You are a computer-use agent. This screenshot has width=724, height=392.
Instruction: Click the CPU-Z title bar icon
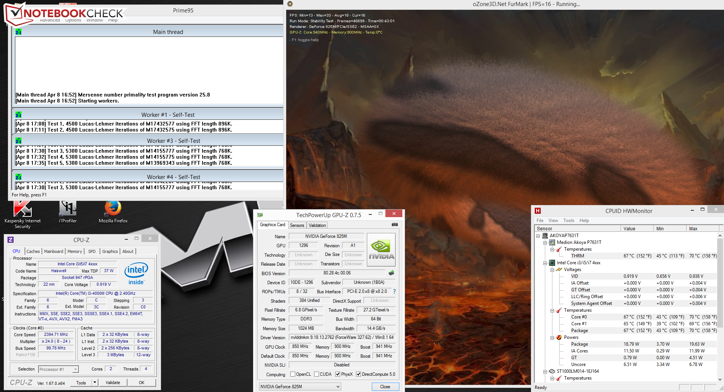[11, 240]
